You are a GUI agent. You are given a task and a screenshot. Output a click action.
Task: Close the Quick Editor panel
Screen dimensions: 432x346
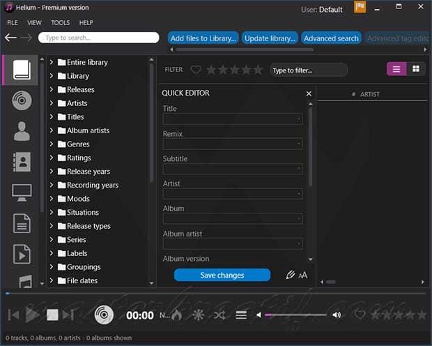(309, 93)
